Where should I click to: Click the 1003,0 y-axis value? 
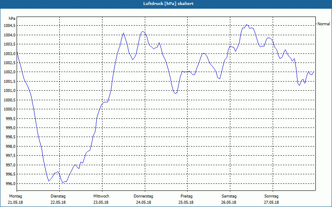pos(10,53)
